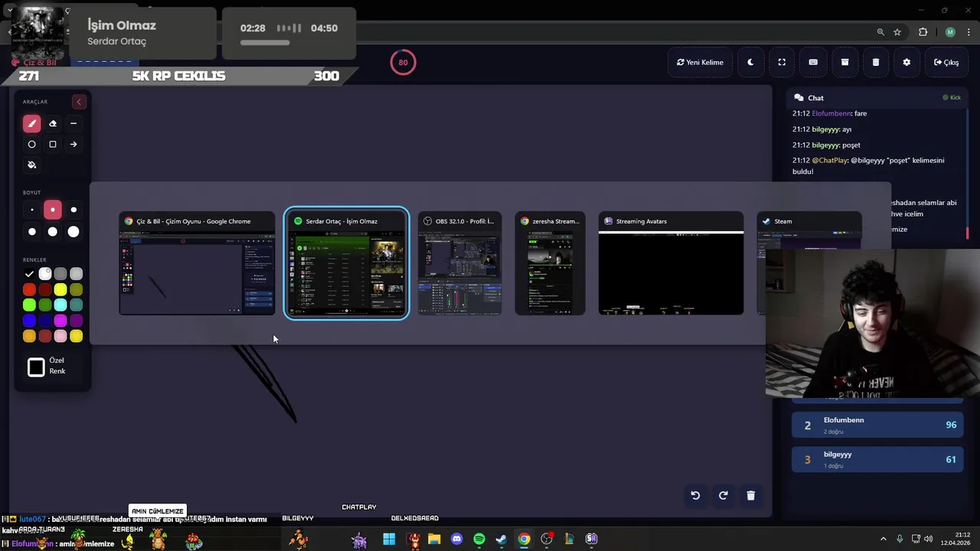Screen dimensions: 980x551
Task: Pick the pink color swatch
Action: pos(60,336)
